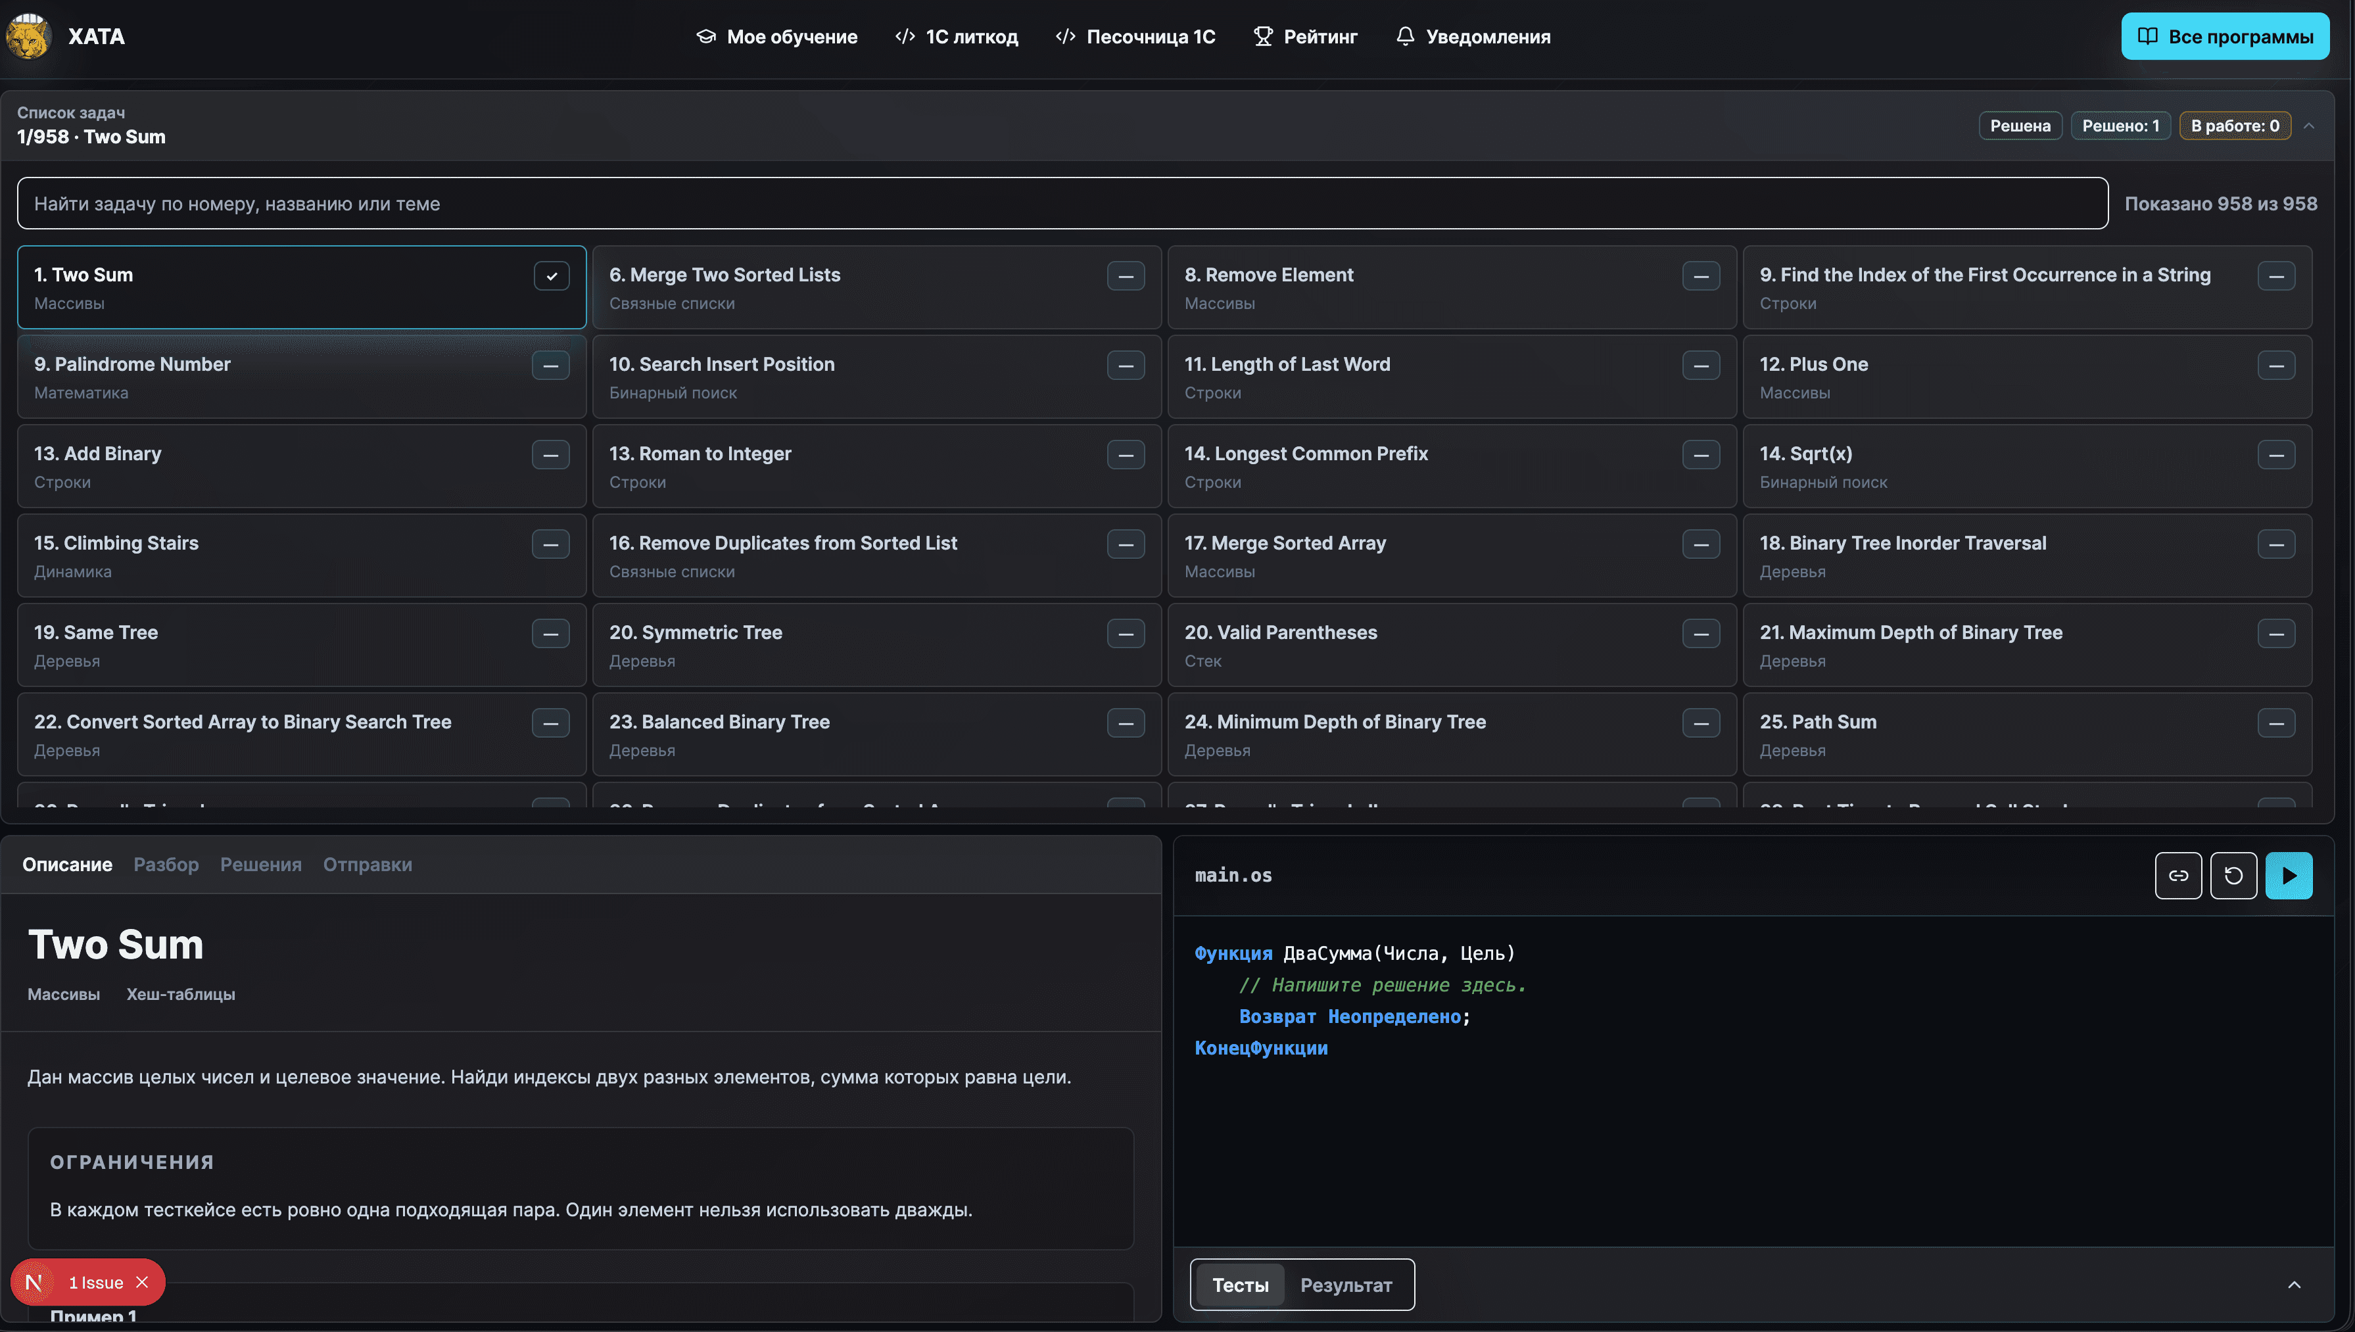Click the status icon of Path Sum

(x=2276, y=723)
